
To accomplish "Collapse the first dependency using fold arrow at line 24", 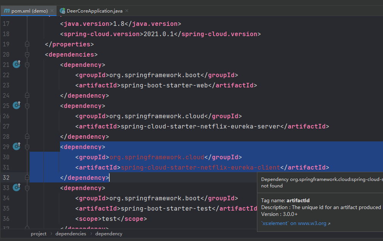I will [27, 95].
